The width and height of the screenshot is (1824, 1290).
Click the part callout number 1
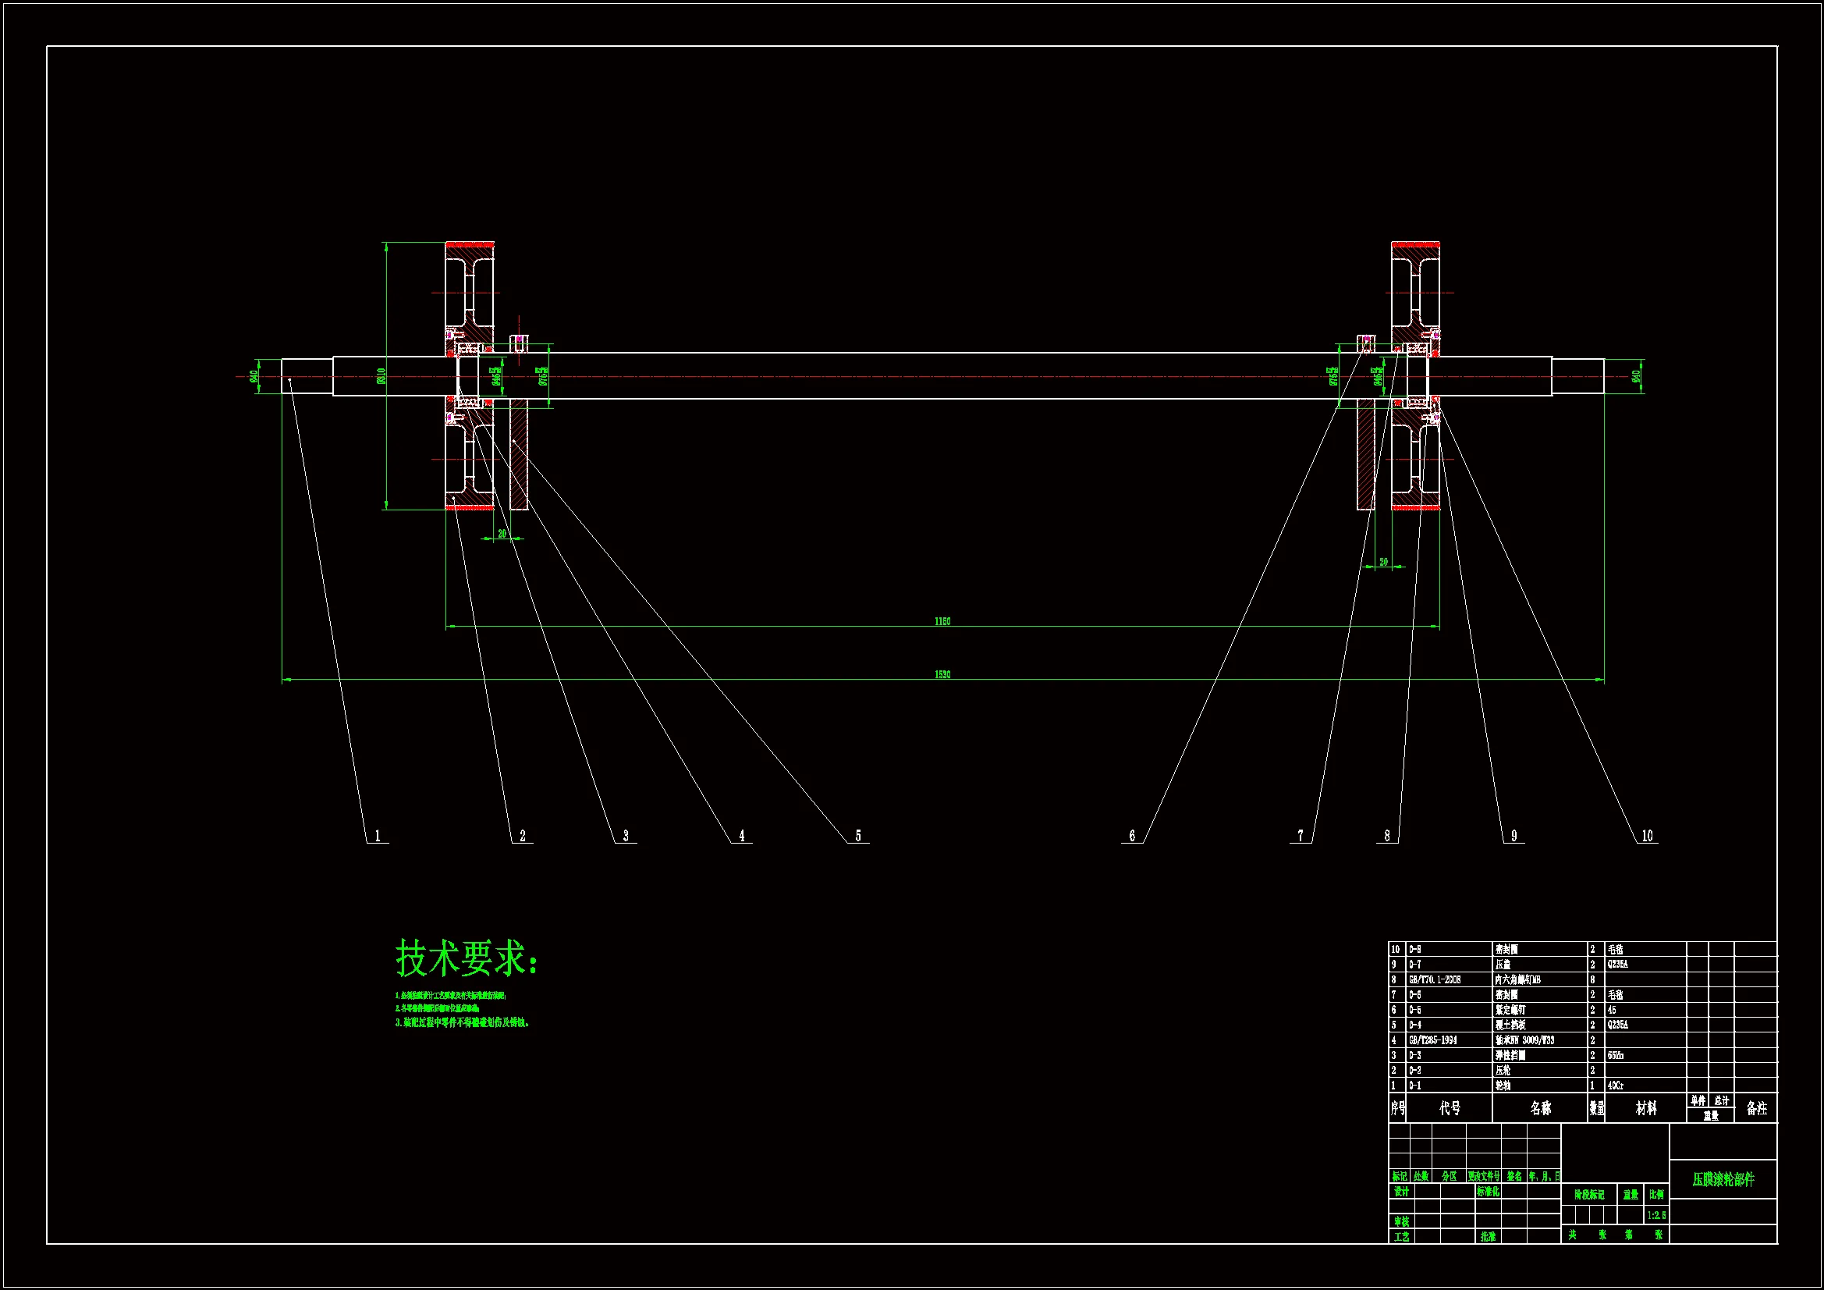(378, 836)
